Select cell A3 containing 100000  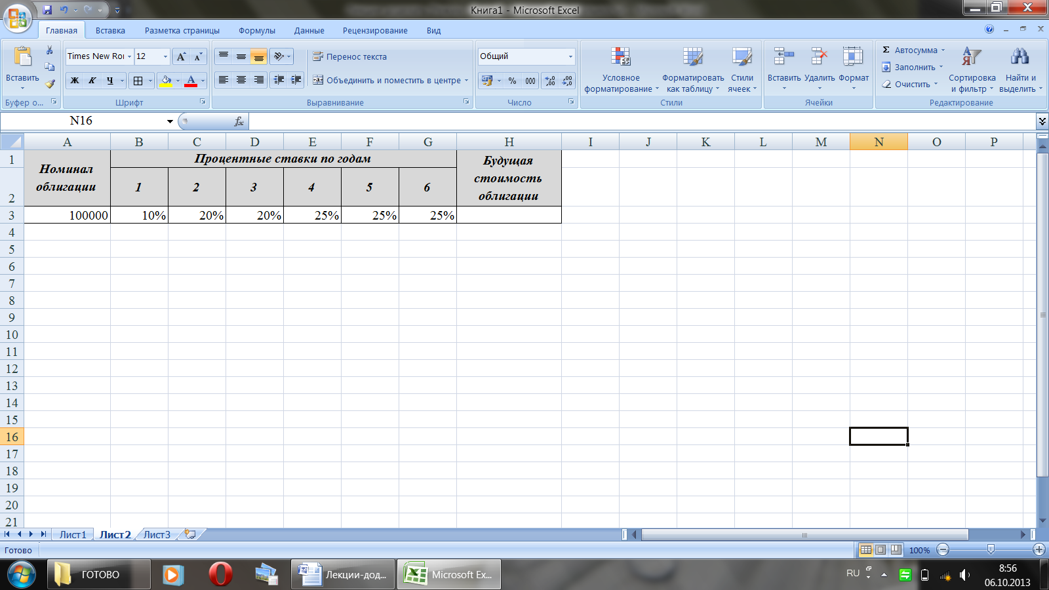tap(67, 215)
